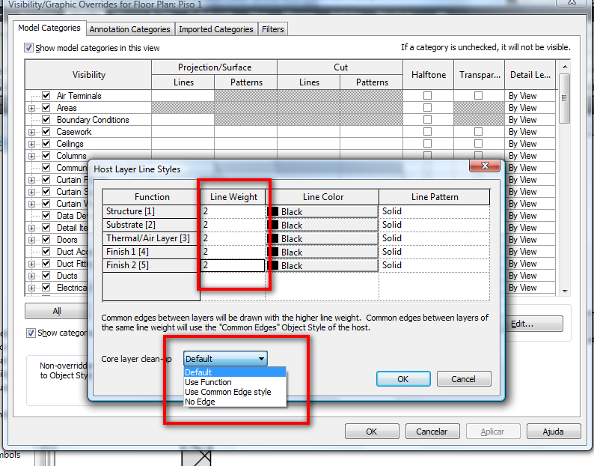Choose Use Function clean-up option
This screenshot has height=466, width=594.
click(234, 382)
